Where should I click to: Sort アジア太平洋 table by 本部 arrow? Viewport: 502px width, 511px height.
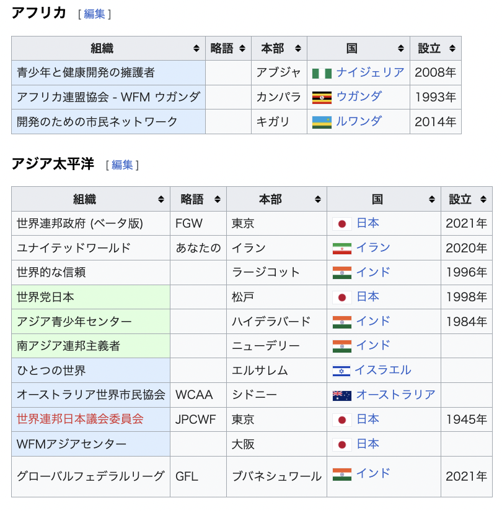pos(317,199)
